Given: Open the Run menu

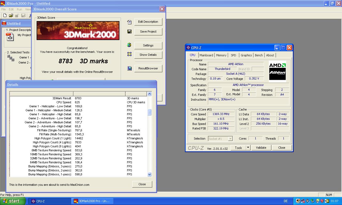Looking at the screenshot, I should pos(20,9).
